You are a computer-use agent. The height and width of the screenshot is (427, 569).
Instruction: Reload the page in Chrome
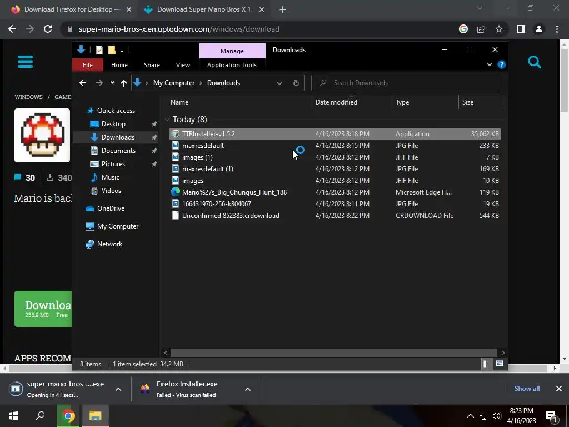coord(48,29)
